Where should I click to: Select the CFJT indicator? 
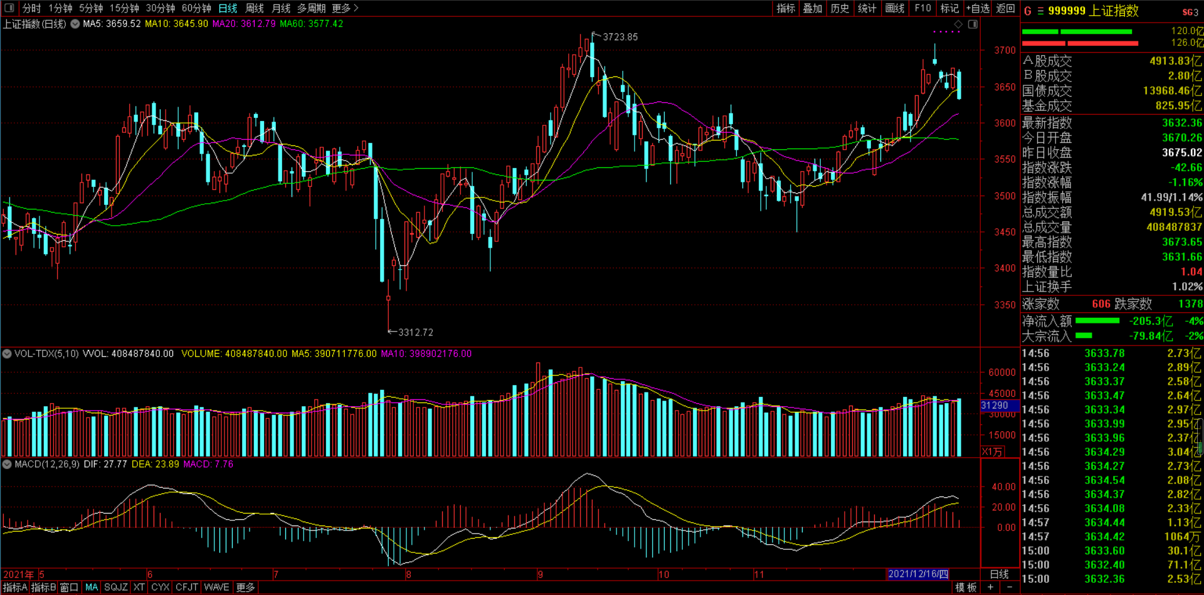coord(187,587)
